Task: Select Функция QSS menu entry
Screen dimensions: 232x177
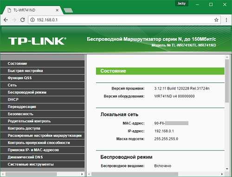Action: click(42, 78)
